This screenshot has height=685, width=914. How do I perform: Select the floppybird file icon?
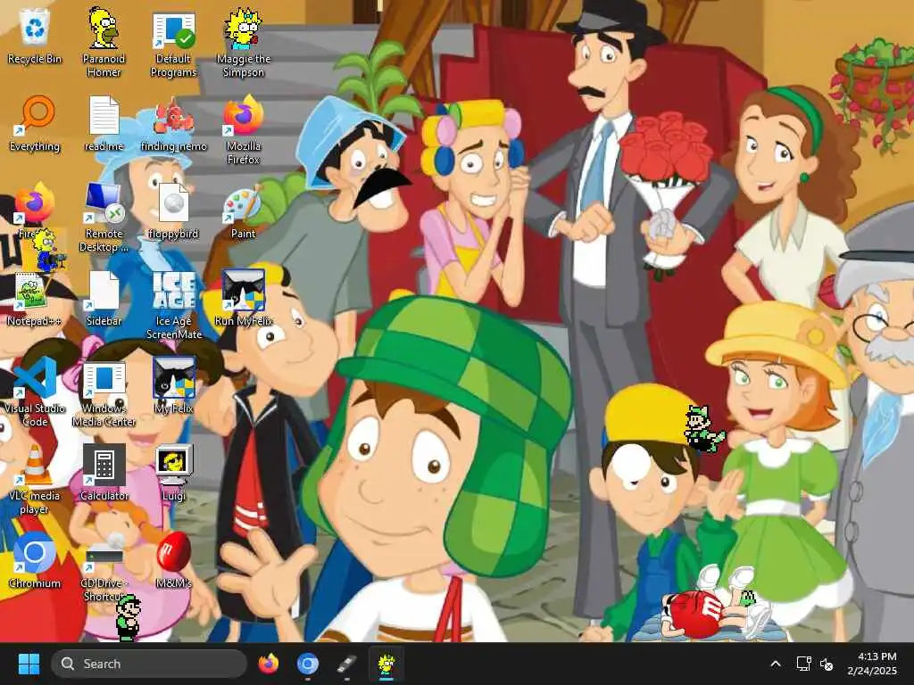click(x=174, y=210)
